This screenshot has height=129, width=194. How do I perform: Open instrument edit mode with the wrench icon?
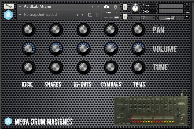click(9, 6)
